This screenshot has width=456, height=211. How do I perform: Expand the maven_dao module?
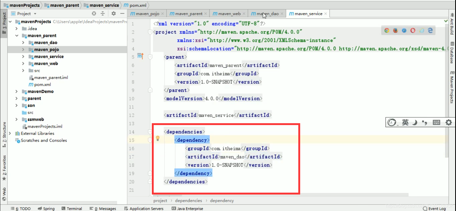(x=23, y=43)
